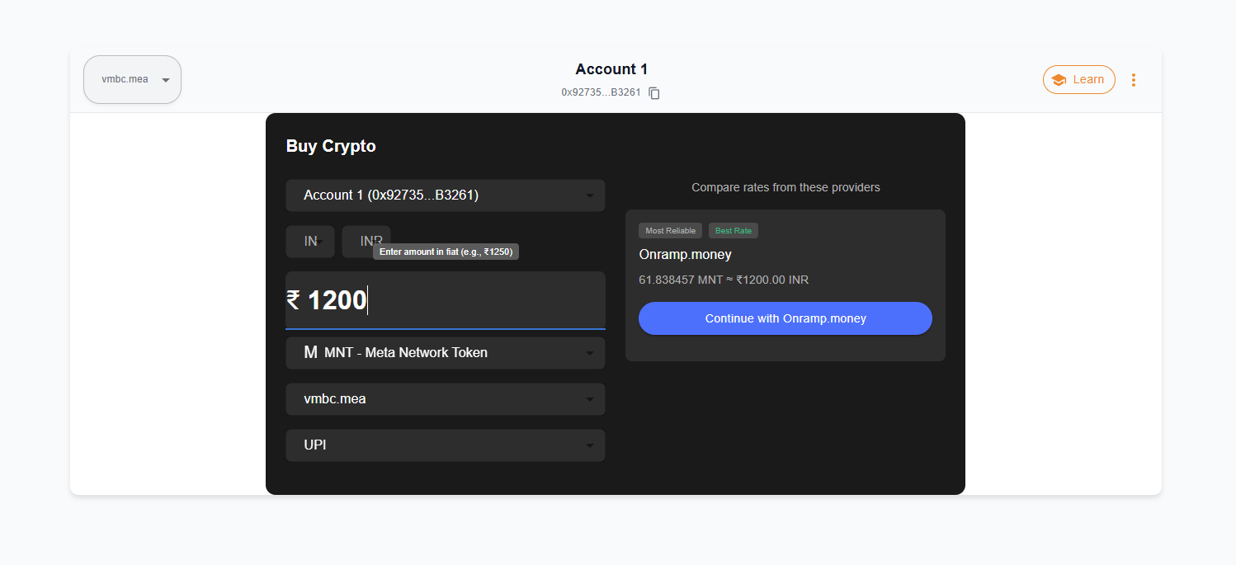Expand the Account 1 (0x92735...B3261) dropdown

[x=446, y=195]
